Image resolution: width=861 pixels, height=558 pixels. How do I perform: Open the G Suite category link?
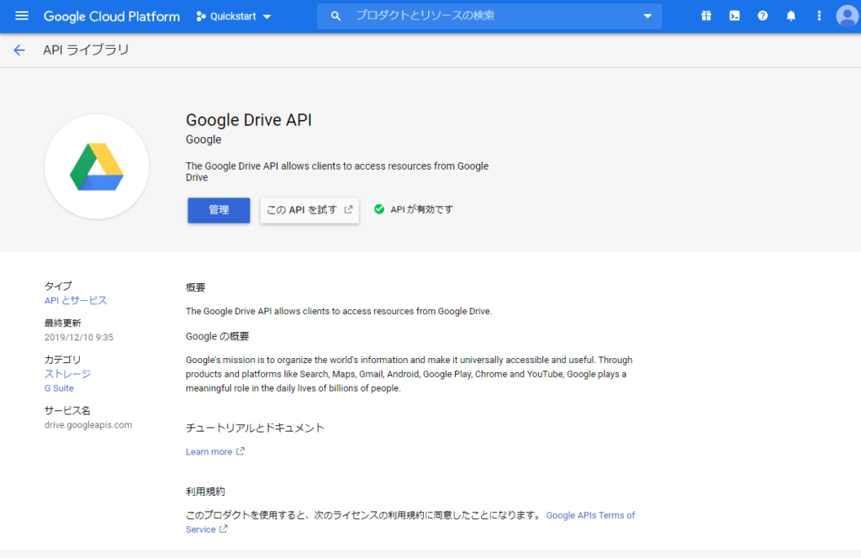(59, 388)
